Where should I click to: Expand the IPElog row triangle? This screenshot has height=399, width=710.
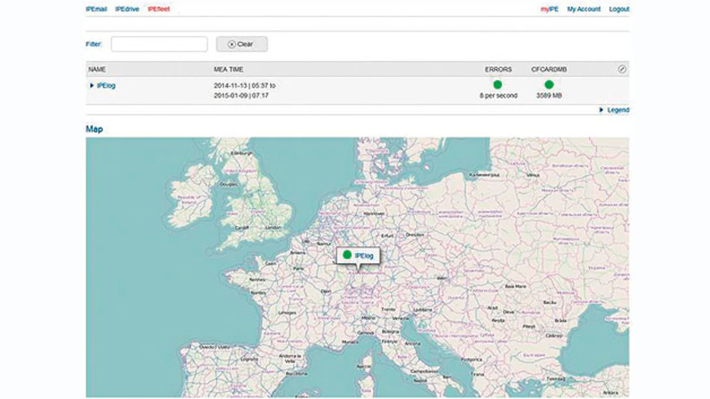point(92,85)
